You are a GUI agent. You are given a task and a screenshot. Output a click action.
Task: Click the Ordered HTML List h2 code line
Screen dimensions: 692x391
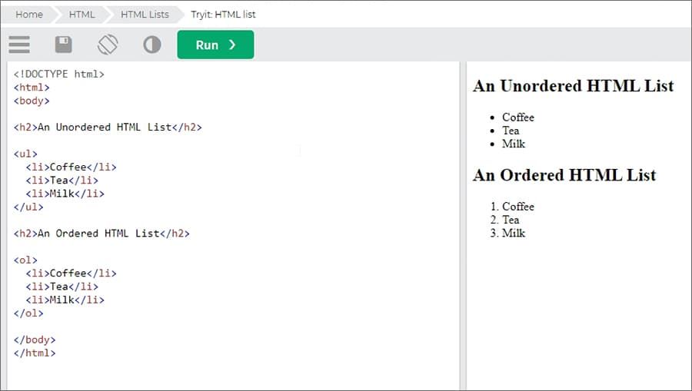pyautogui.click(x=101, y=234)
